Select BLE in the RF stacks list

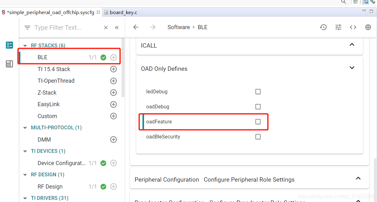click(x=43, y=57)
